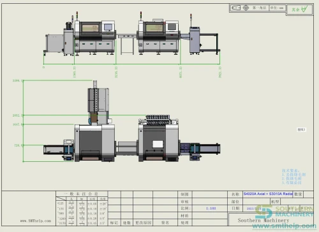Click the '名称' name label cell

click(x=235, y=194)
